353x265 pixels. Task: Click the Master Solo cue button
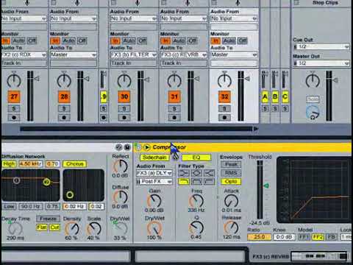(x=313, y=99)
